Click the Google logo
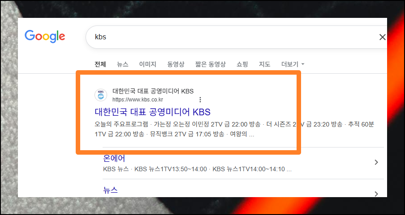Image resolution: width=405 pixels, height=215 pixels. pyautogui.click(x=45, y=36)
